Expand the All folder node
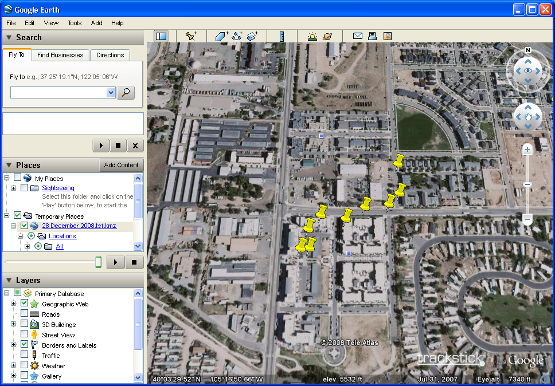555x386 pixels. [x=28, y=246]
